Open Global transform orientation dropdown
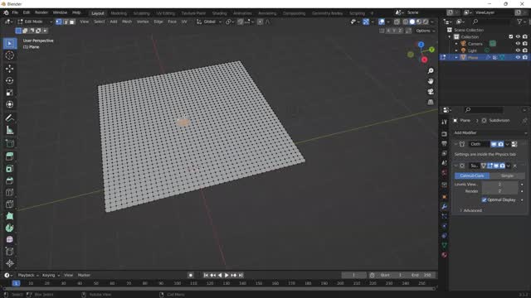531x298 pixels. [209, 22]
